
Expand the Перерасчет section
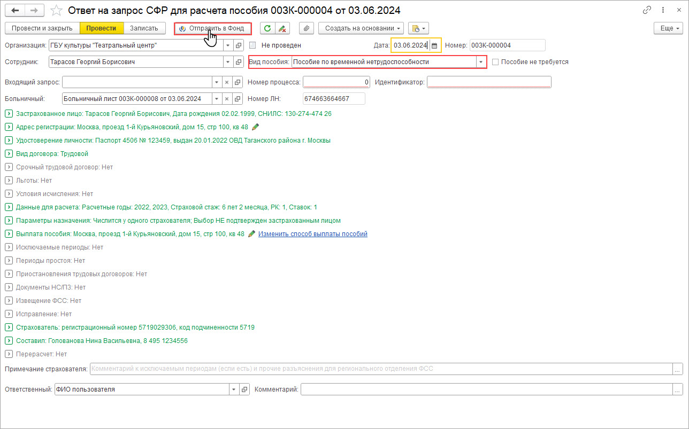(x=9, y=354)
